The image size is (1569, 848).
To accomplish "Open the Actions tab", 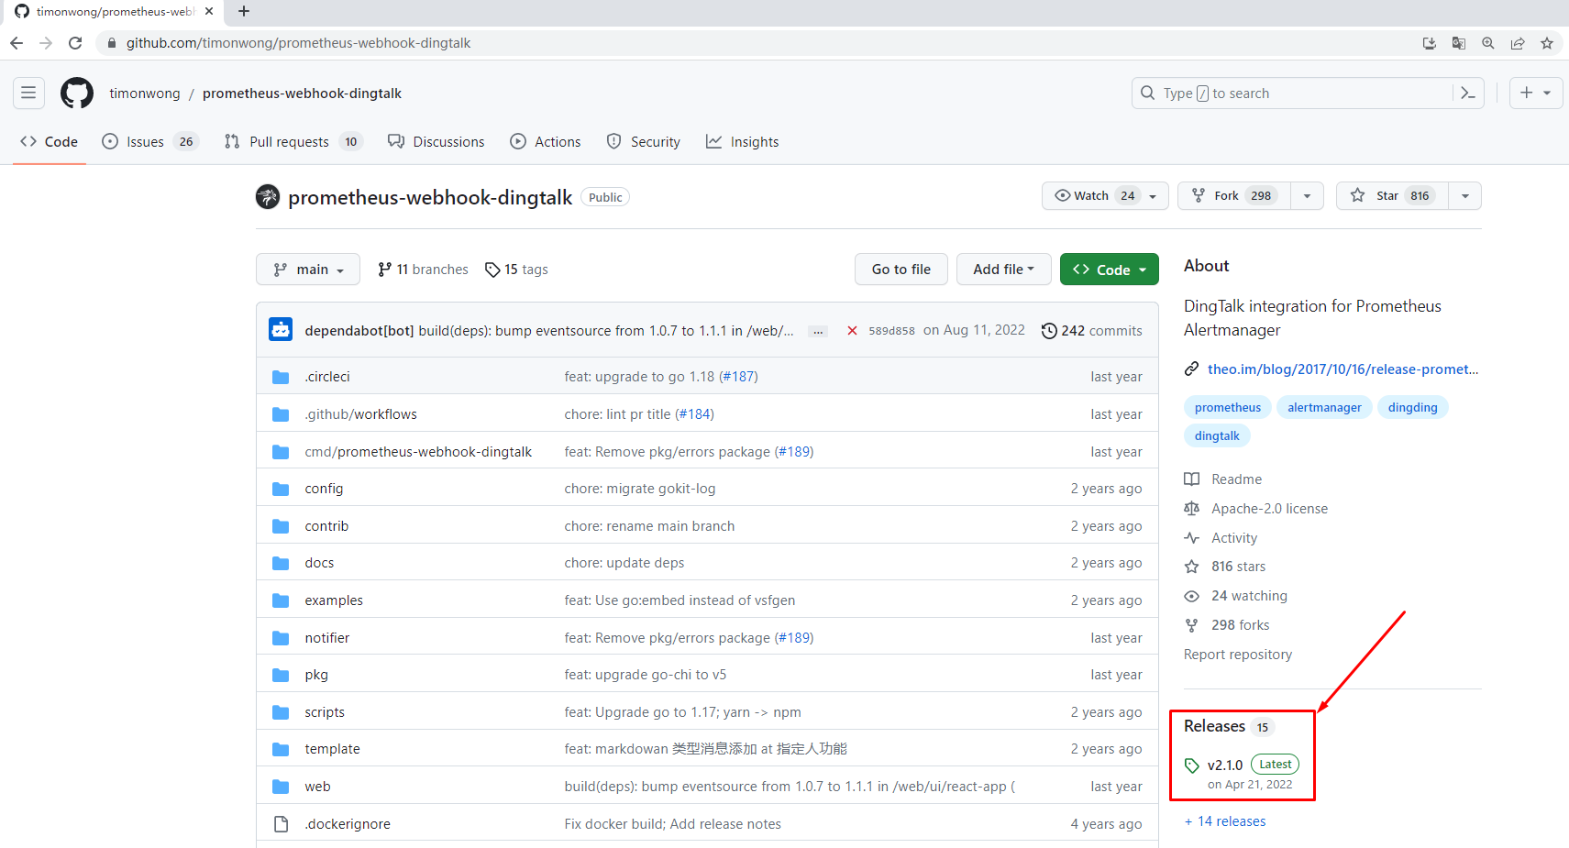I will [x=546, y=142].
